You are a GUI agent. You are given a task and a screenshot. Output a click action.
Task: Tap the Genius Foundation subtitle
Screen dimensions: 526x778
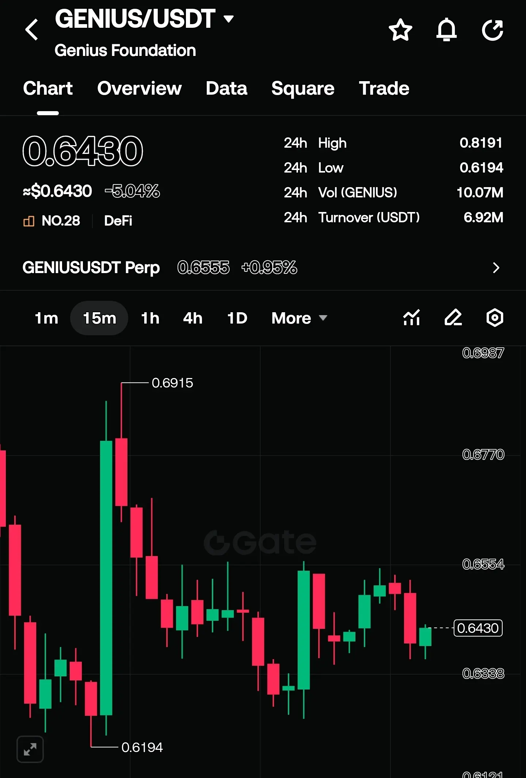[x=125, y=50]
